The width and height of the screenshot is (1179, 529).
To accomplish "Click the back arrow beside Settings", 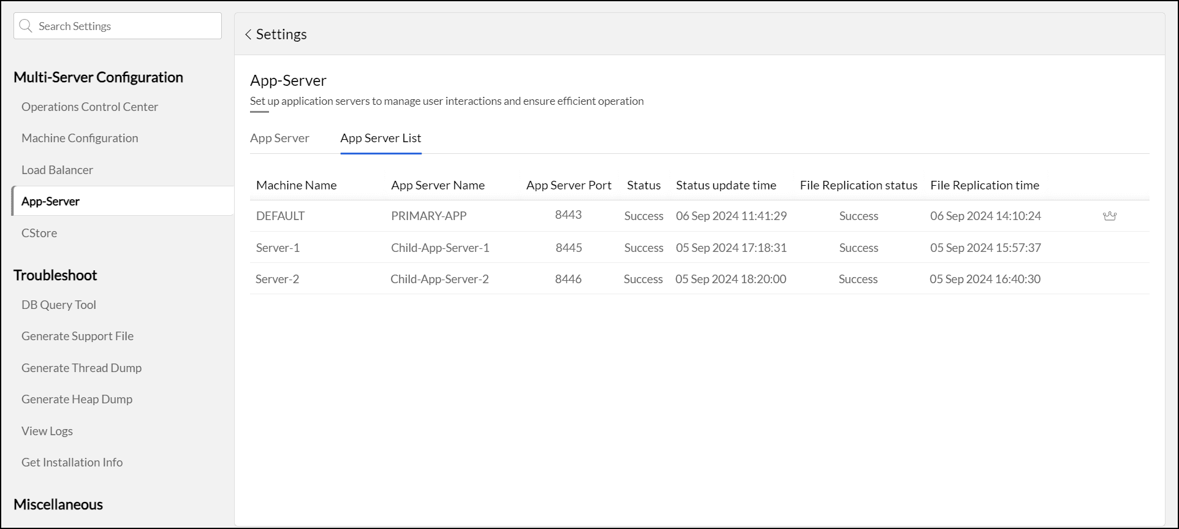I will coord(248,34).
